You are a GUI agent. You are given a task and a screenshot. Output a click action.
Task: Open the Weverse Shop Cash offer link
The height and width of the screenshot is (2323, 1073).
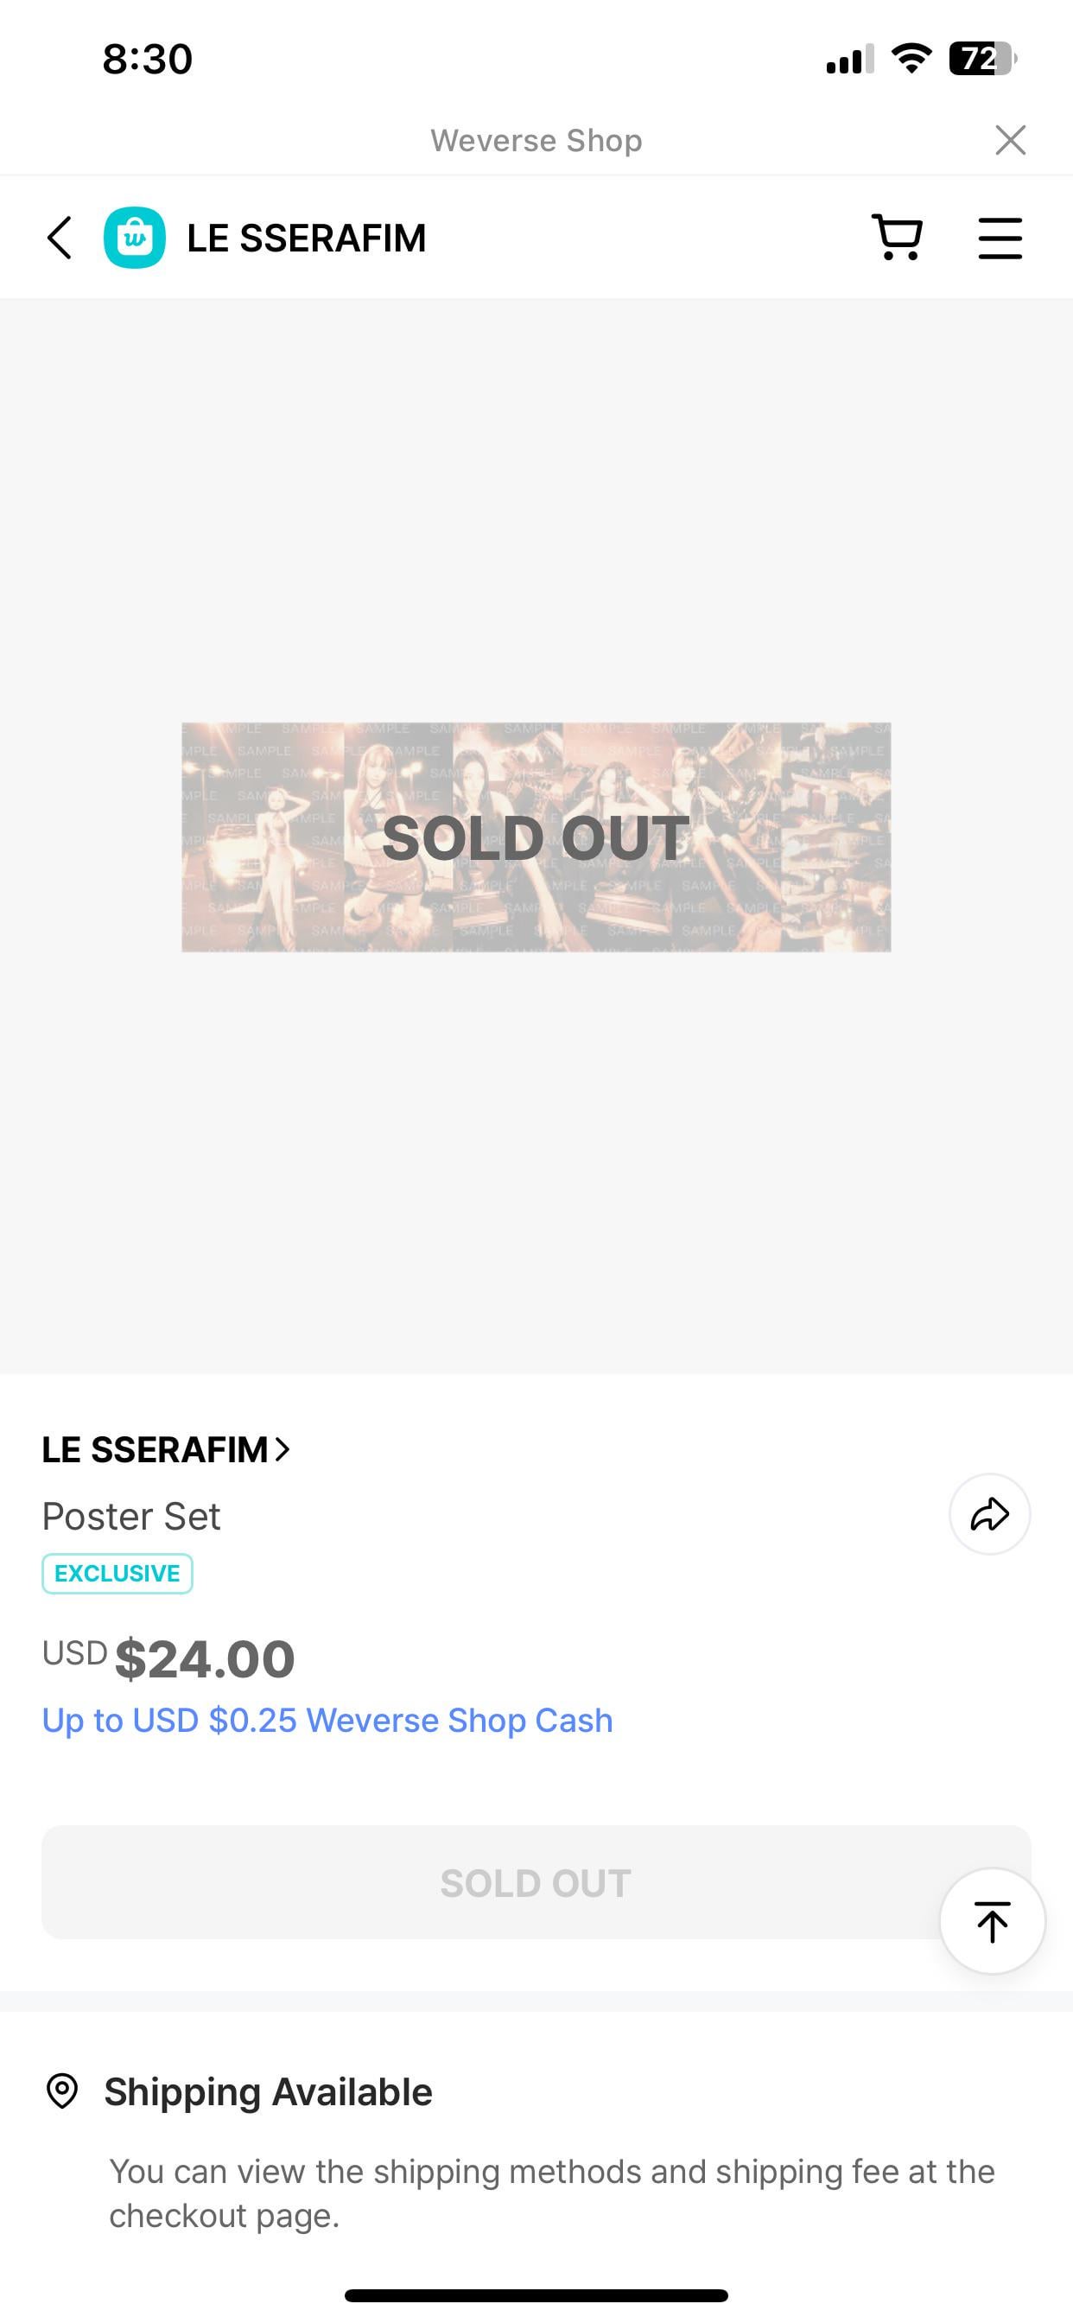point(327,1721)
